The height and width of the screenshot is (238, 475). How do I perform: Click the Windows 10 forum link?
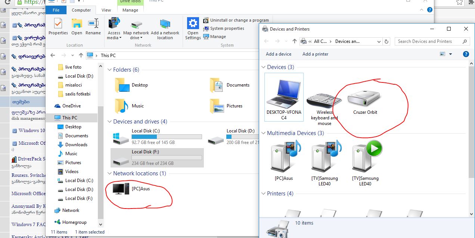[31, 131]
